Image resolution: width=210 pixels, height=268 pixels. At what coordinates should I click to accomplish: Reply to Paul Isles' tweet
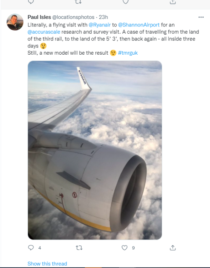(31, 248)
